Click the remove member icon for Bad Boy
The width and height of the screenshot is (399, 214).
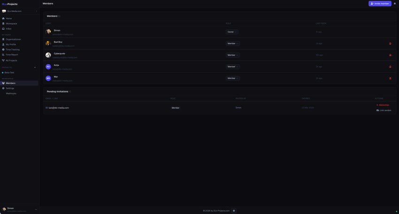390,44
